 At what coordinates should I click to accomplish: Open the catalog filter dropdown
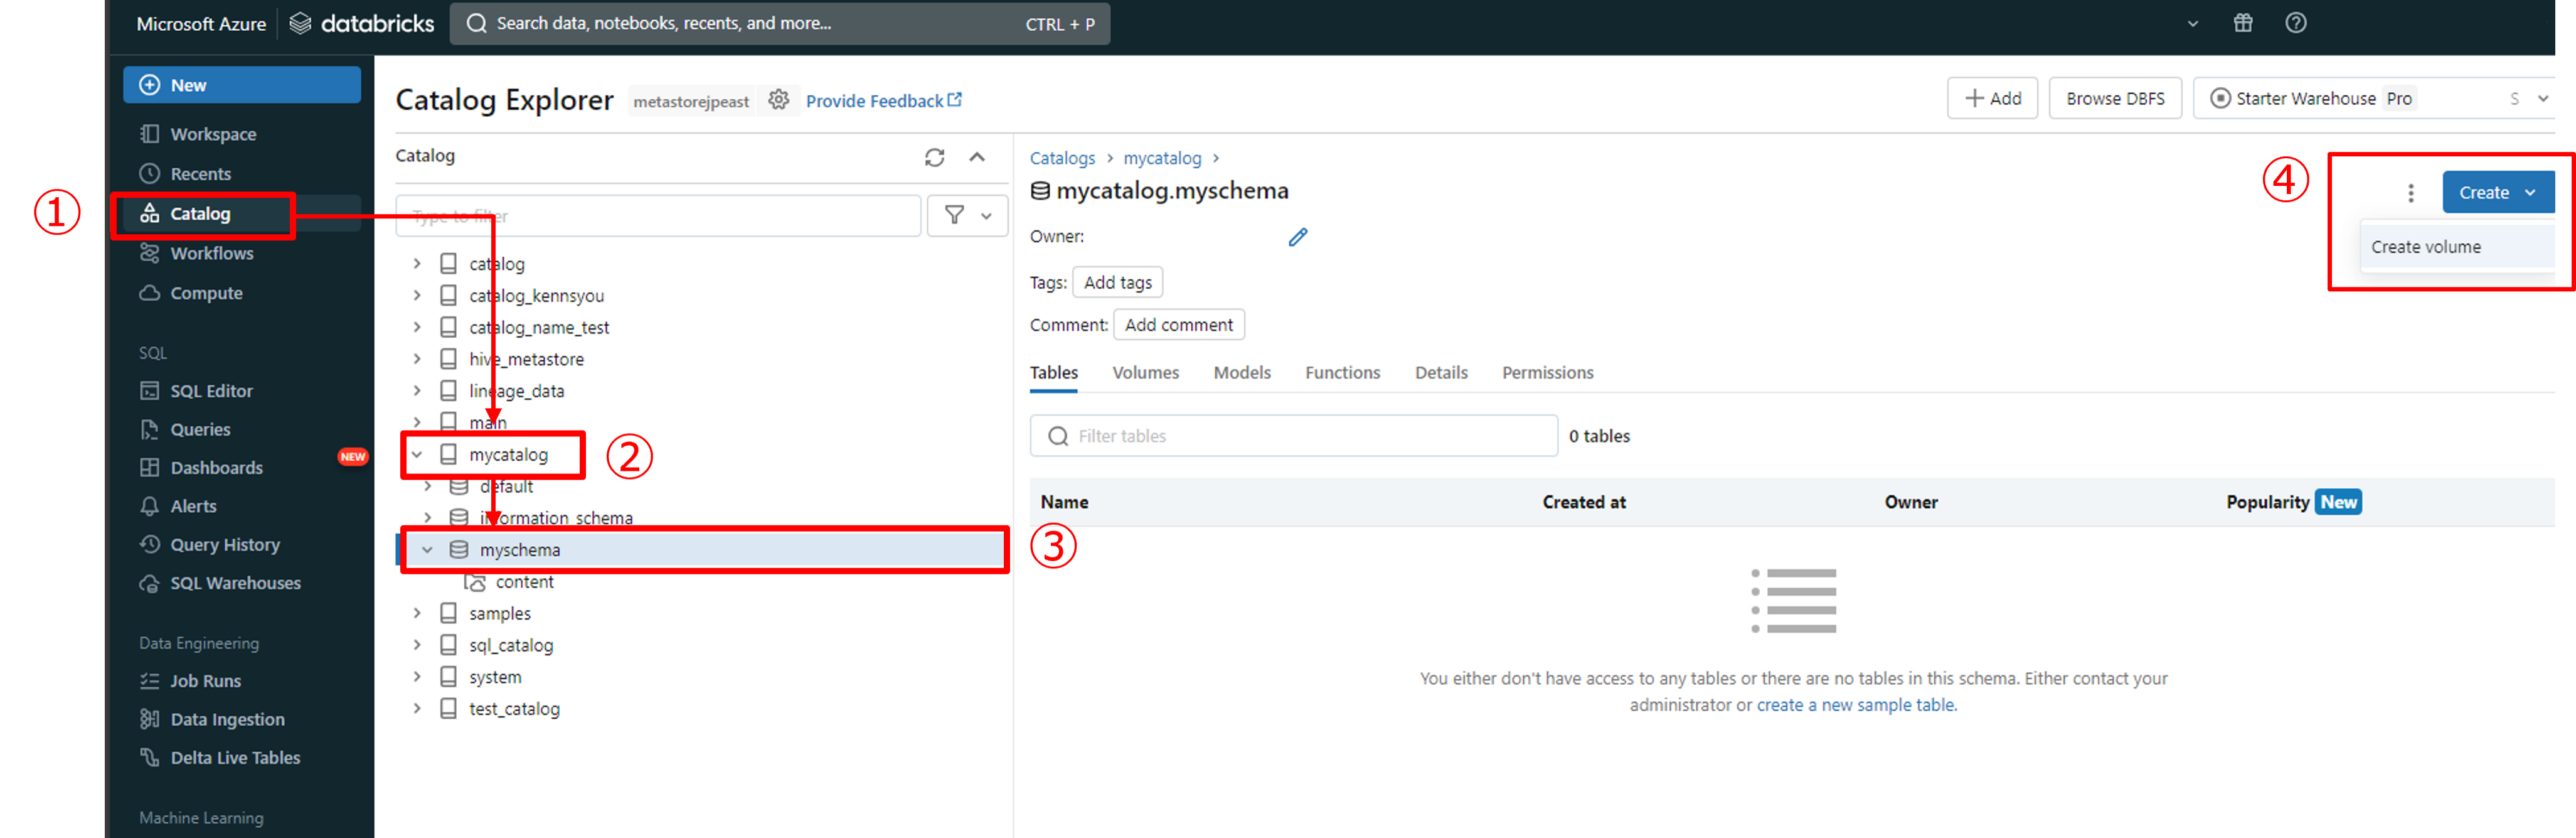point(967,215)
